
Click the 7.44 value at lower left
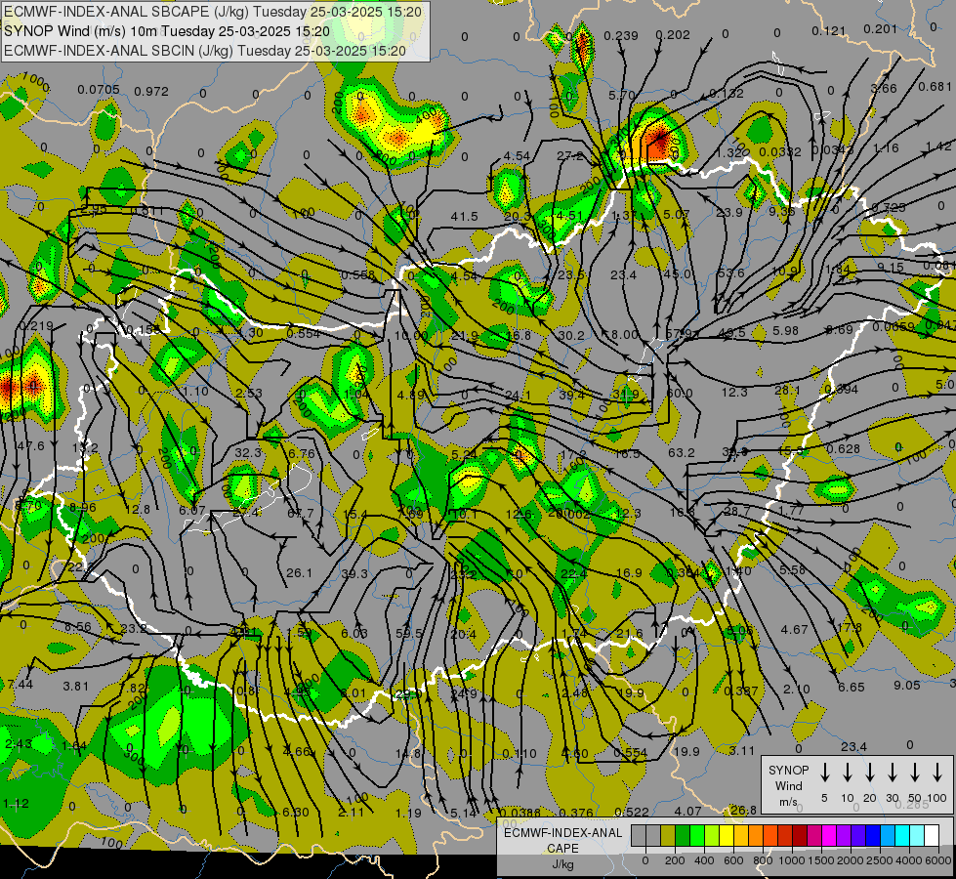click(x=21, y=684)
